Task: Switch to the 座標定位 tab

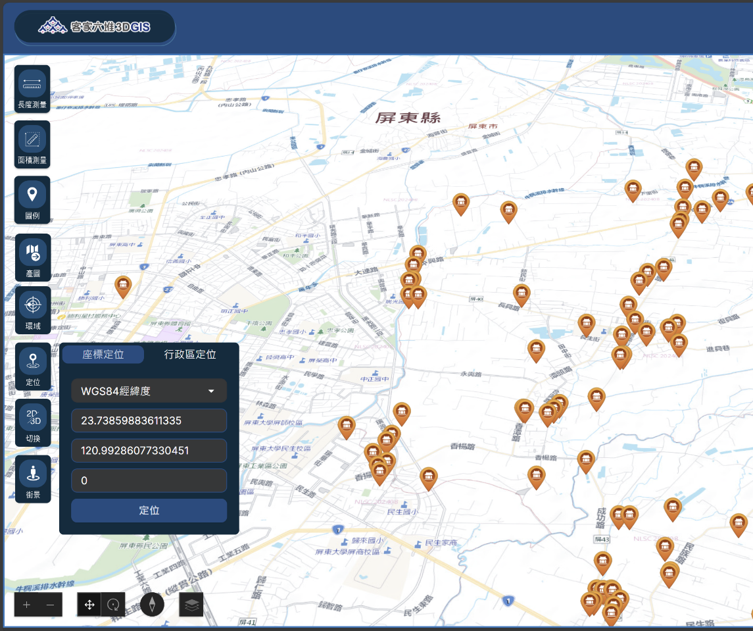Action: [x=103, y=355]
